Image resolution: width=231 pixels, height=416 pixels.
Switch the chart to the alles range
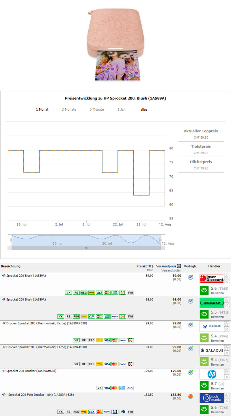coord(144,109)
